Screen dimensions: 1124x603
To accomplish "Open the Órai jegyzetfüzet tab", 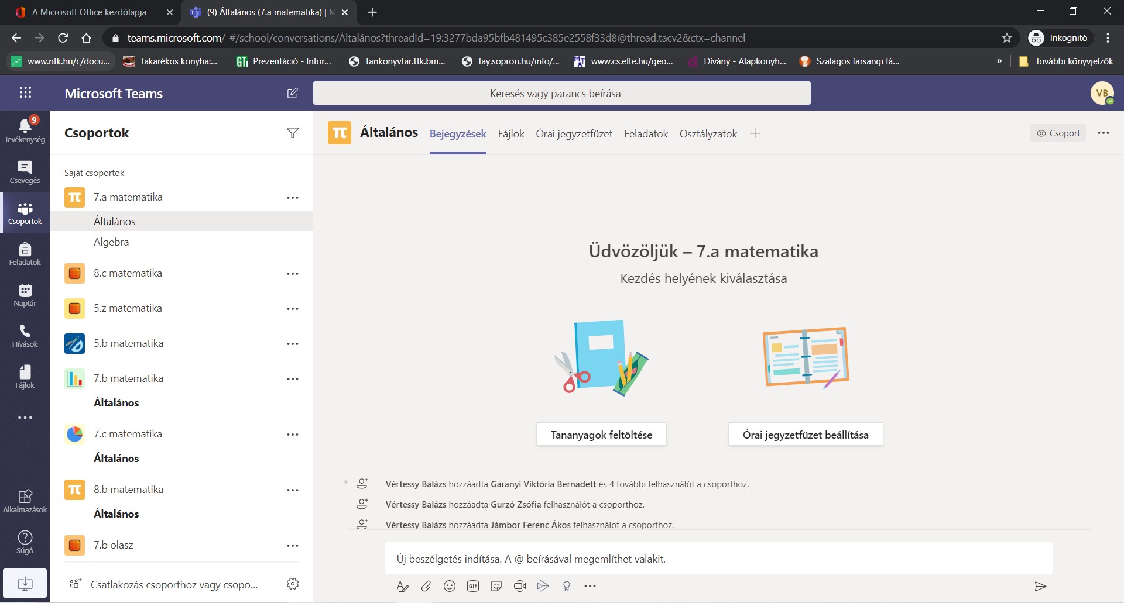I will (x=574, y=134).
